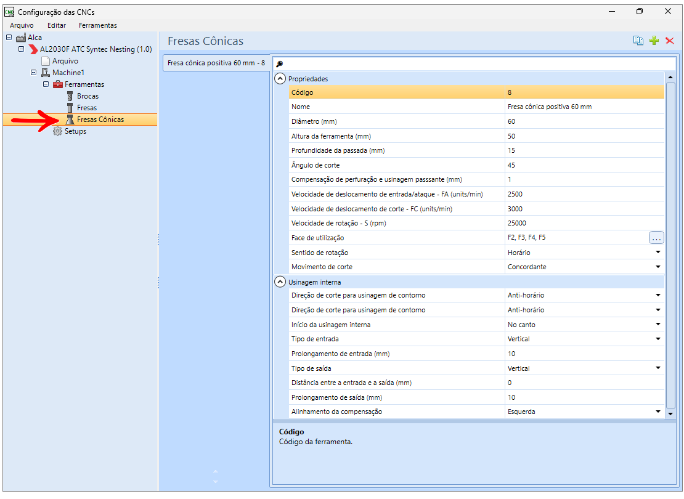Click the copy tool icon in header
684x499 pixels.
(638, 41)
